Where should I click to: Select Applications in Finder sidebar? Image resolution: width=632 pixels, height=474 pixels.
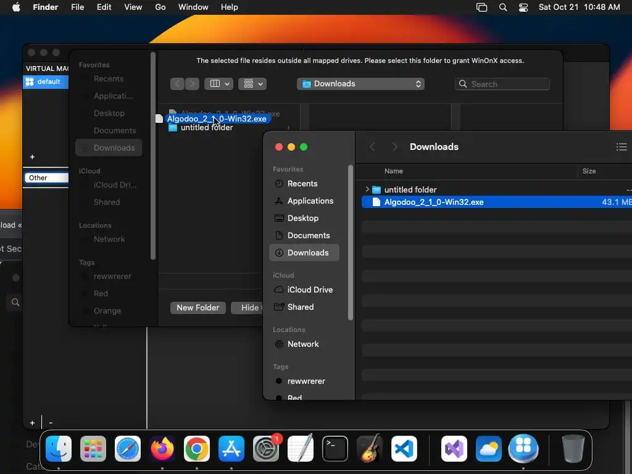click(x=304, y=201)
